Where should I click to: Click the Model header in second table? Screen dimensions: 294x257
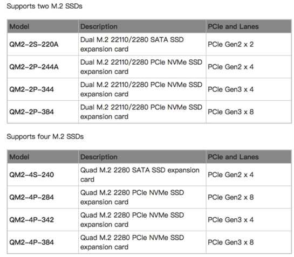coord(19,157)
